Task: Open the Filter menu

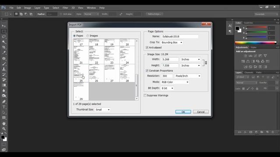Action: [x=65, y=8]
